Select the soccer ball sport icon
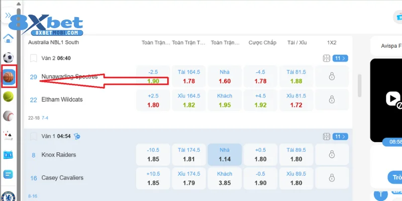402x201 pixels. (x=8, y=58)
